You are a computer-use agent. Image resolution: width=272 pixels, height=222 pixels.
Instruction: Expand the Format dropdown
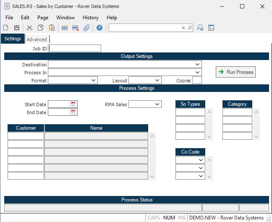tap(93, 80)
